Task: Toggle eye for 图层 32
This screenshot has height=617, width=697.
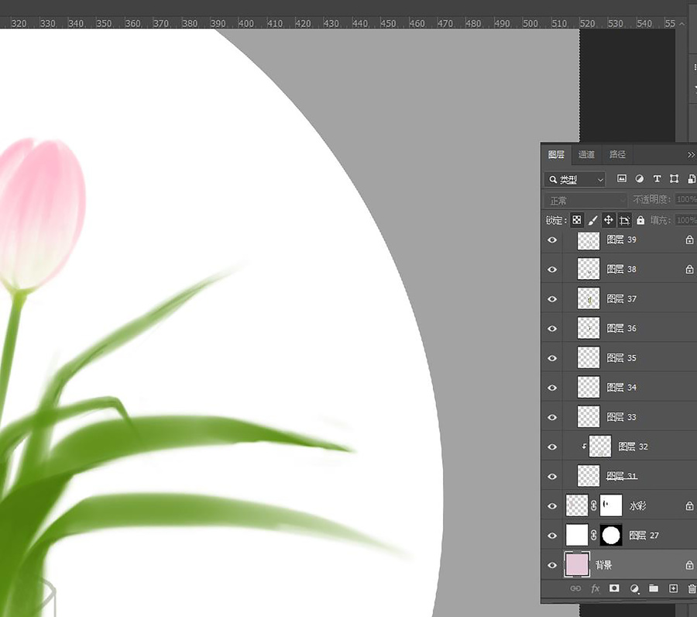Action: (x=552, y=446)
